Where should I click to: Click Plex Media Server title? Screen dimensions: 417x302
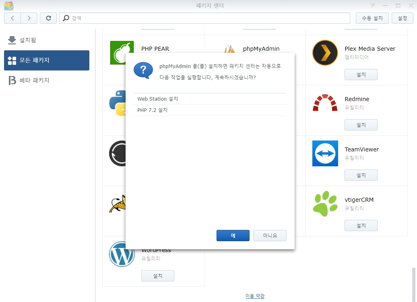[370, 49]
